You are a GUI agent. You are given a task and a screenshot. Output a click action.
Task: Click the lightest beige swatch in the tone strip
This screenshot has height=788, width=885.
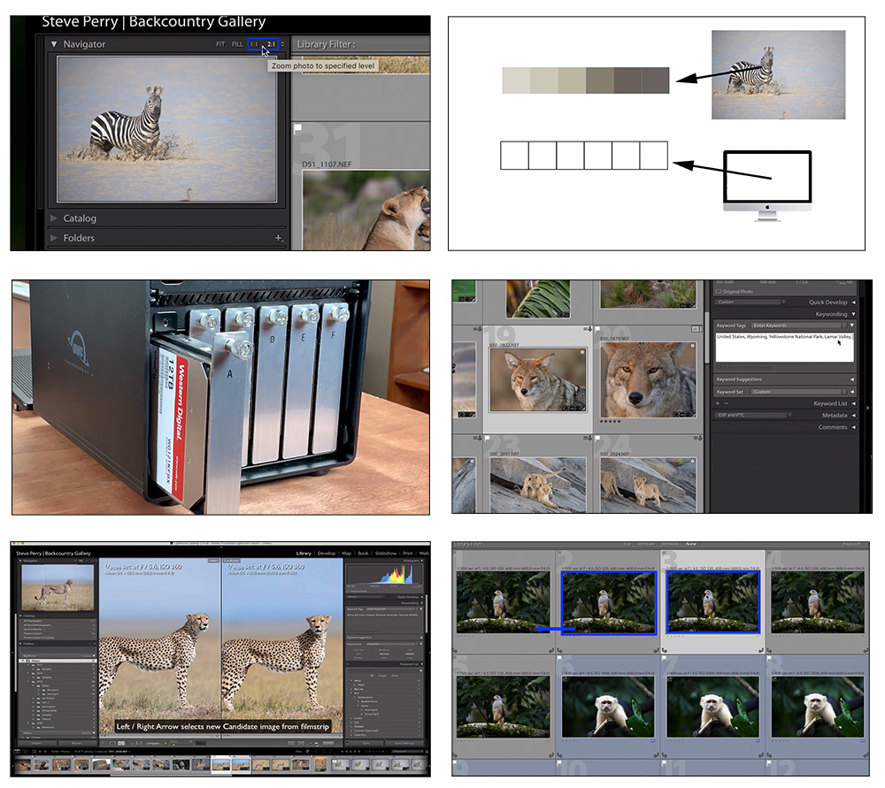[516, 80]
